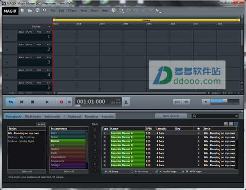
Task: Uncheck the Audio loops checkbox
Action: (x=157, y=172)
